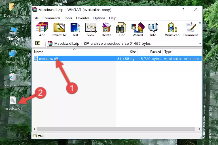Sort by the Name column header
This screenshot has height=145, width=218.
(x=74, y=52)
